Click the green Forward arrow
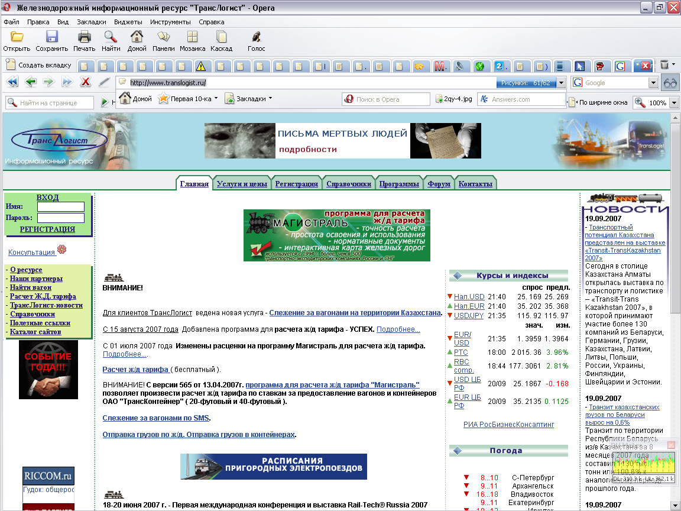Viewport: 681px width, 511px height. click(x=48, y=82)
